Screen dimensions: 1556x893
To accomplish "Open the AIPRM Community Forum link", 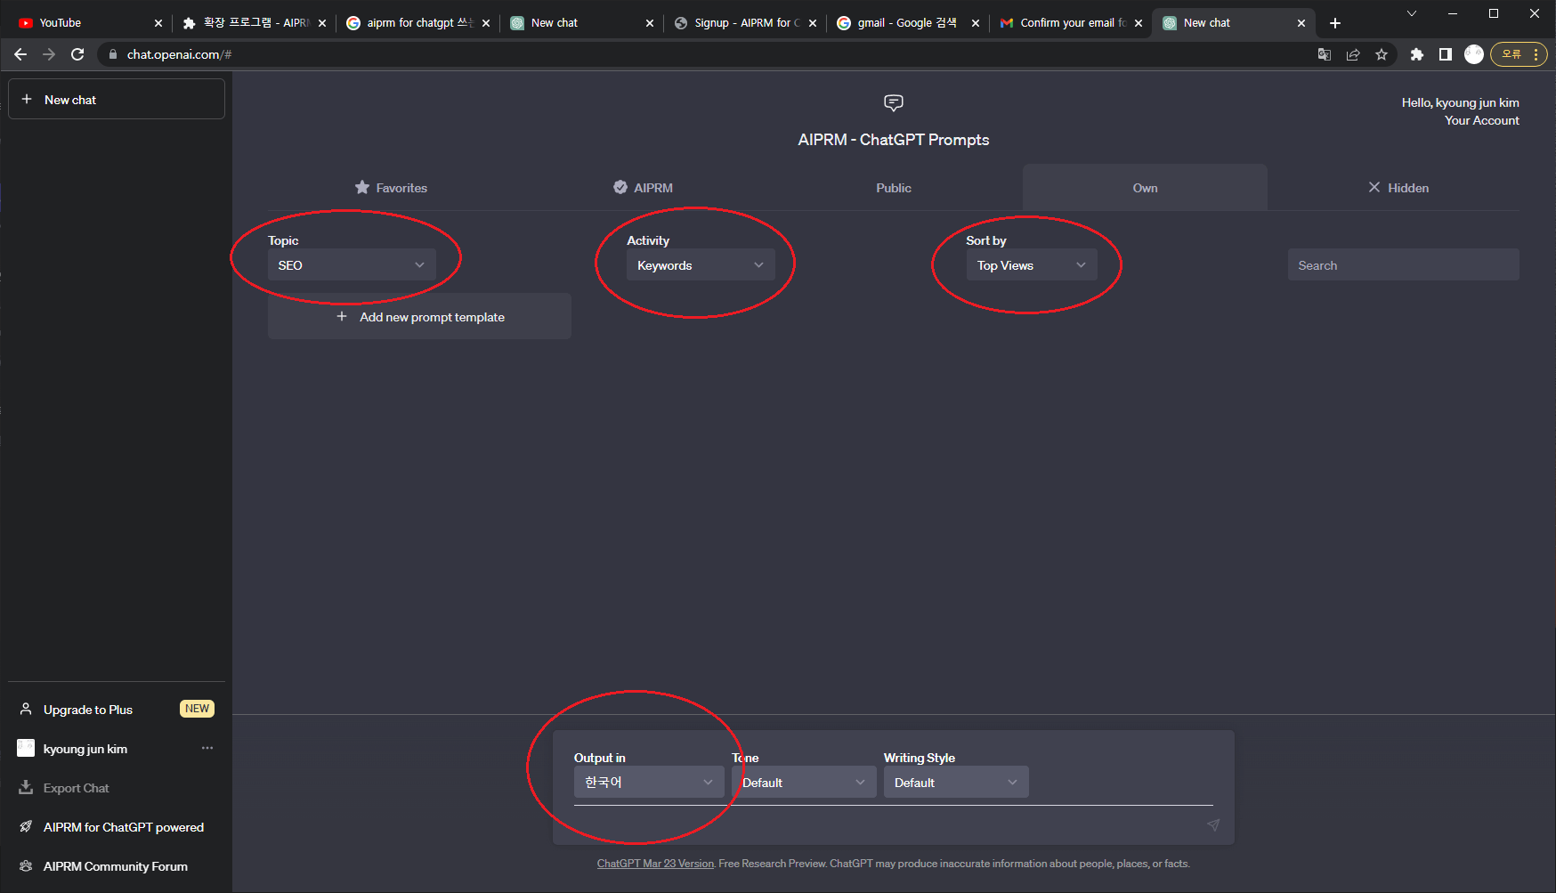I will click(117, 865).
